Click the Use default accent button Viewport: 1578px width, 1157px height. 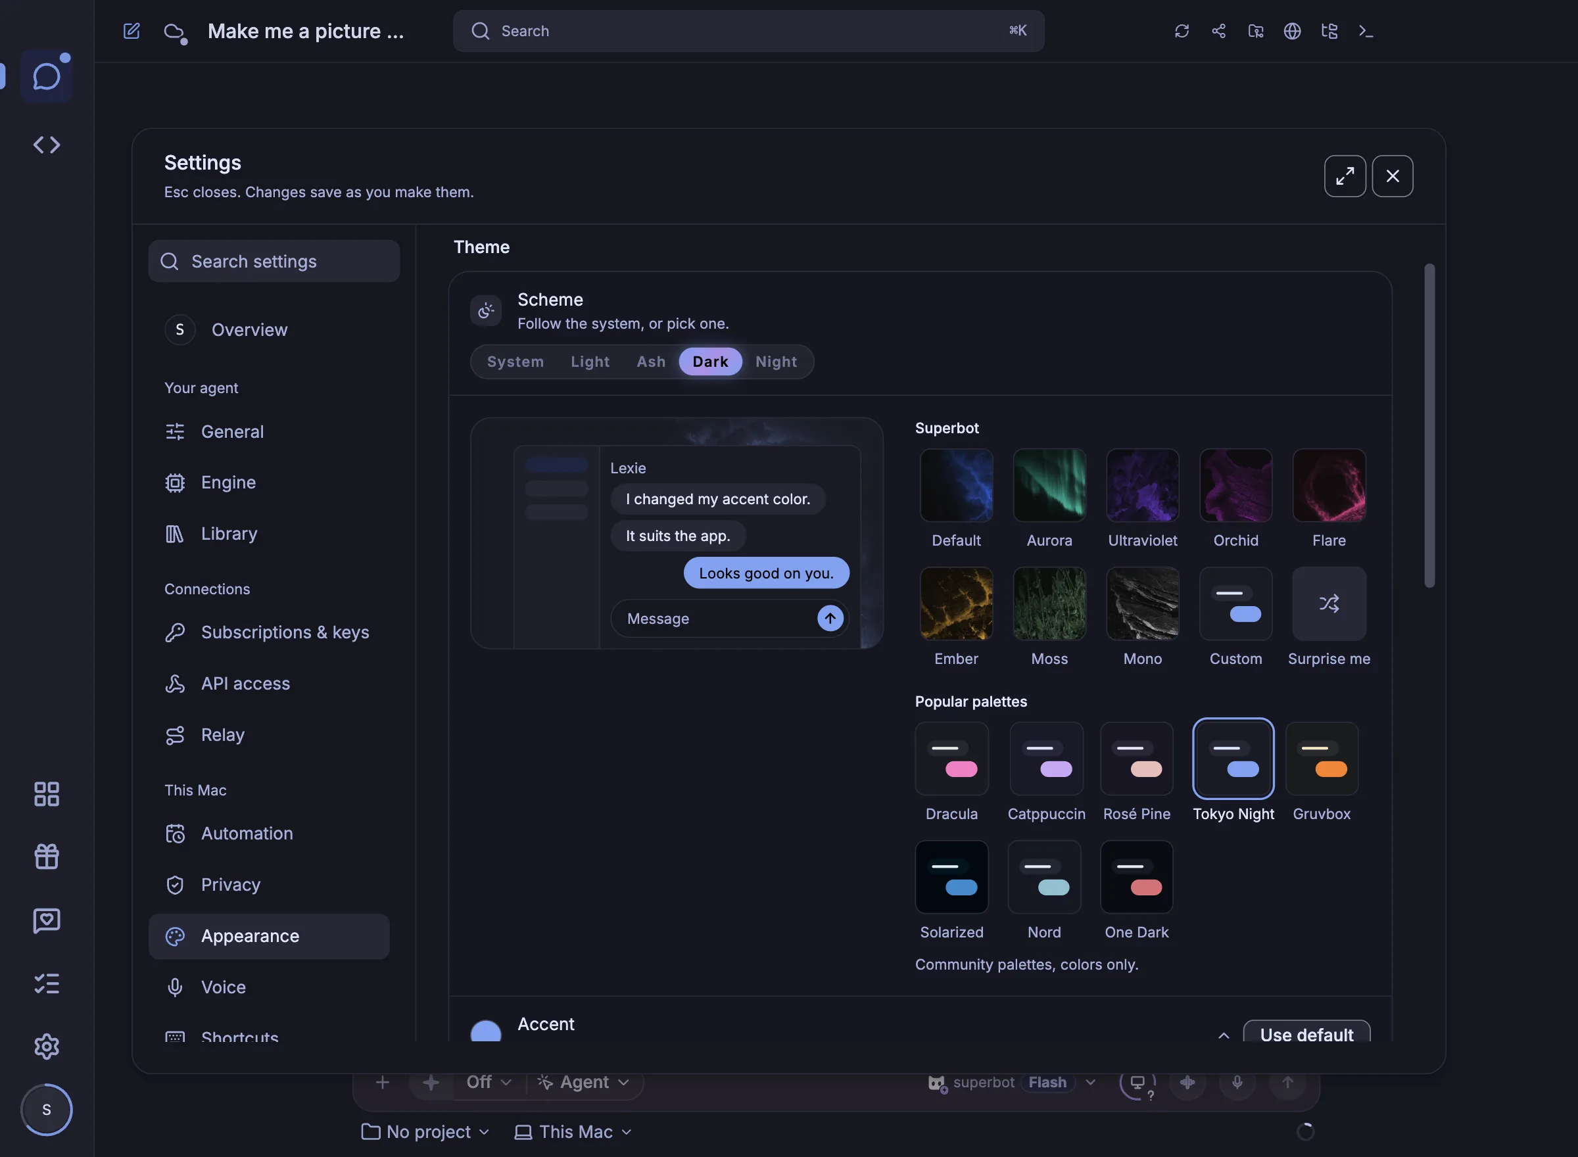[1306, 1031]
